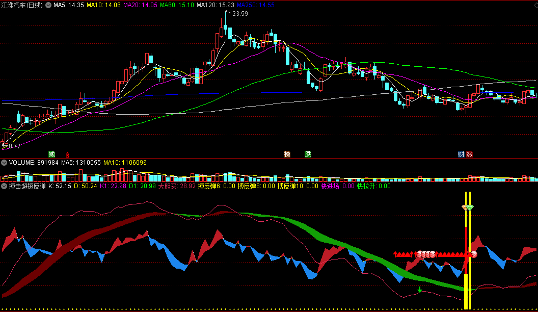Click the green diamond signal icon
Viewport: 538px width, 312px height.
coord(470,207)
